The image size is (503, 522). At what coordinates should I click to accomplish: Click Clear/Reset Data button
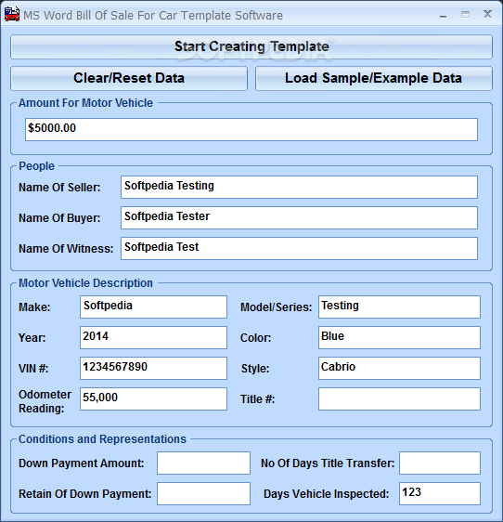click(x=129, y=78)
